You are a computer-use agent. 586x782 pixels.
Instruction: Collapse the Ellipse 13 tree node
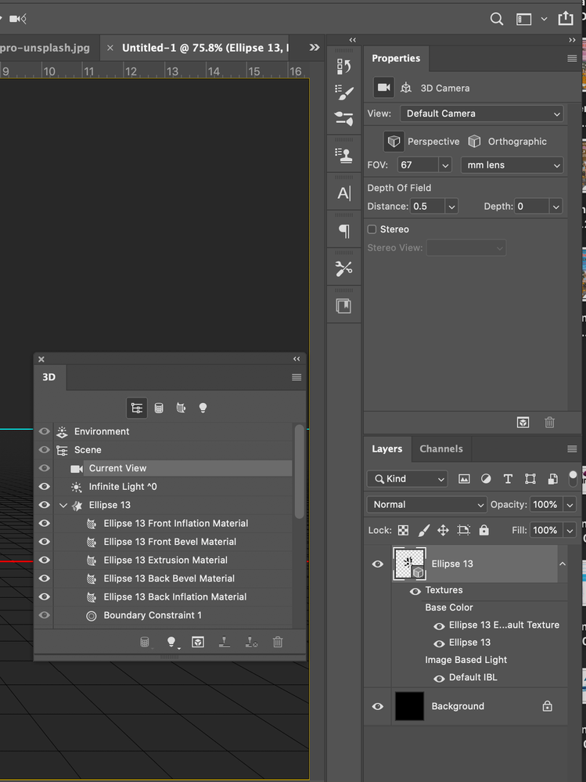(x=63, y=506)
